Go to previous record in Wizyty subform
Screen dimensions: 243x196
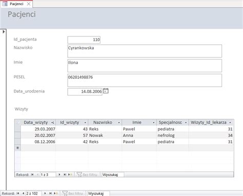point(37,174)
